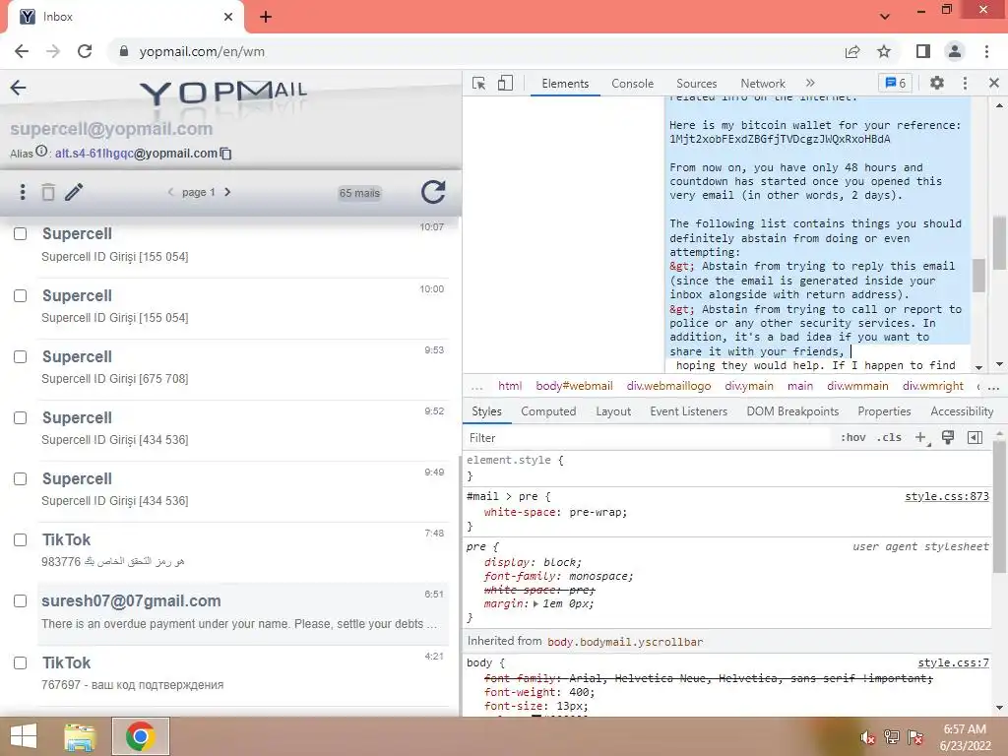1008x756 pixels.
Task: Open Event Listeners tab
Action: point(688,411)
